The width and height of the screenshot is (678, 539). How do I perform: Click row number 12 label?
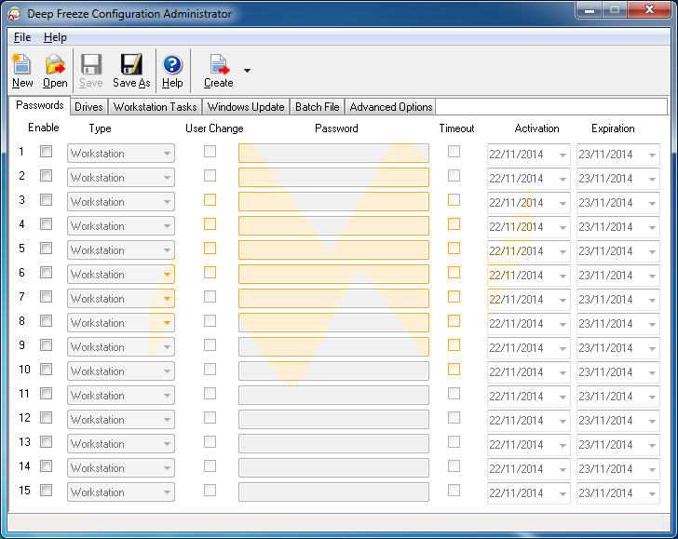point(24,418)
